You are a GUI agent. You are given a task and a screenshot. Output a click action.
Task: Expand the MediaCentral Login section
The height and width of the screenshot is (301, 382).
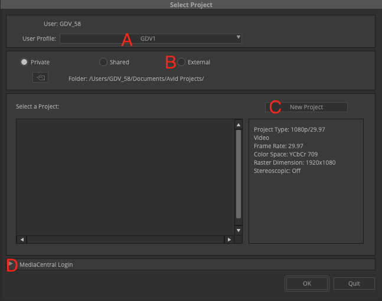tap(11, 264)
